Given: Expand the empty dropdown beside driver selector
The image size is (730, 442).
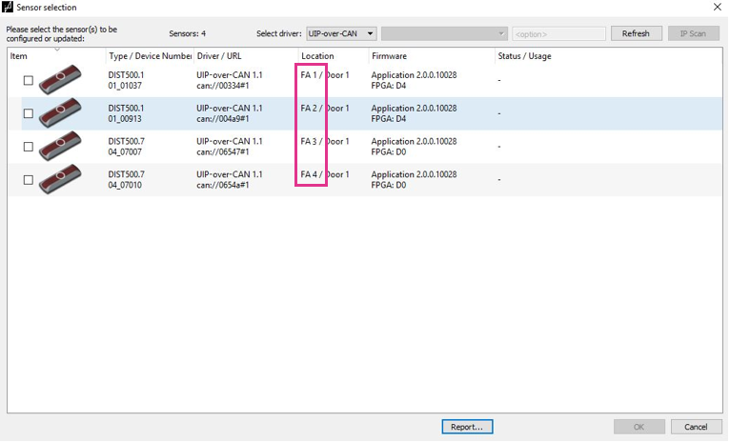Looking at the screenshot, I should coord(444,33).
